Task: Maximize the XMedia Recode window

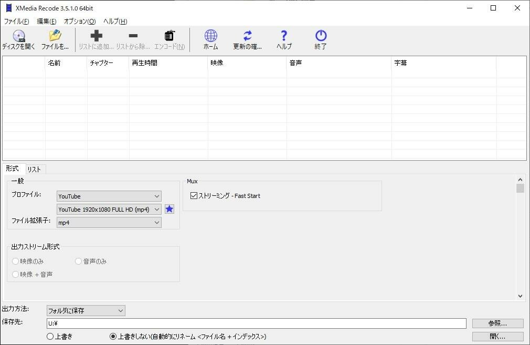Action: pyautogui.click(x=493, y=8)
